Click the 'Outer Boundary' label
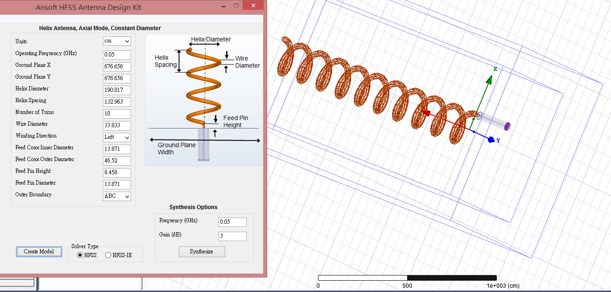The width and height of the screenshot is (611, 292). coord(33,195)
